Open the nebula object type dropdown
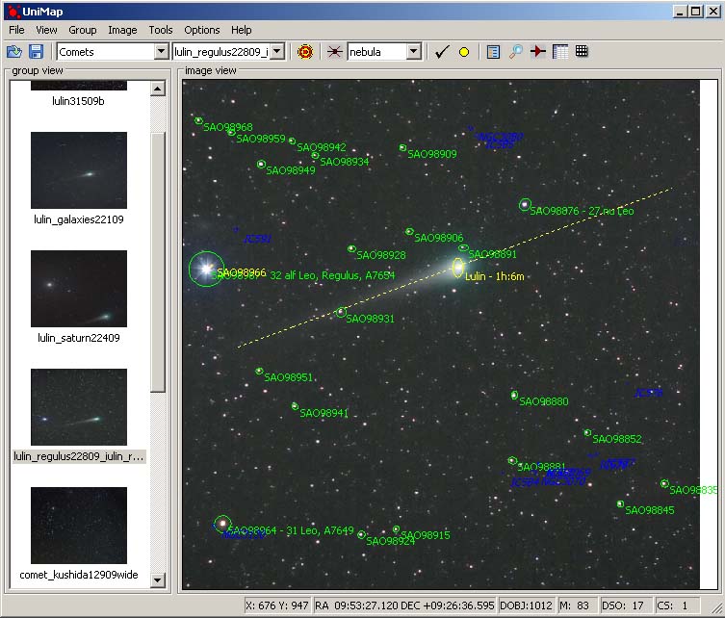Image resolution: width=725 pixels, height=618 pixels. coord(414,51)
